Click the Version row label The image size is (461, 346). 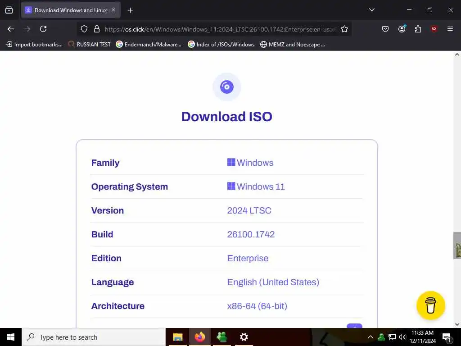[x=107, y=210]
